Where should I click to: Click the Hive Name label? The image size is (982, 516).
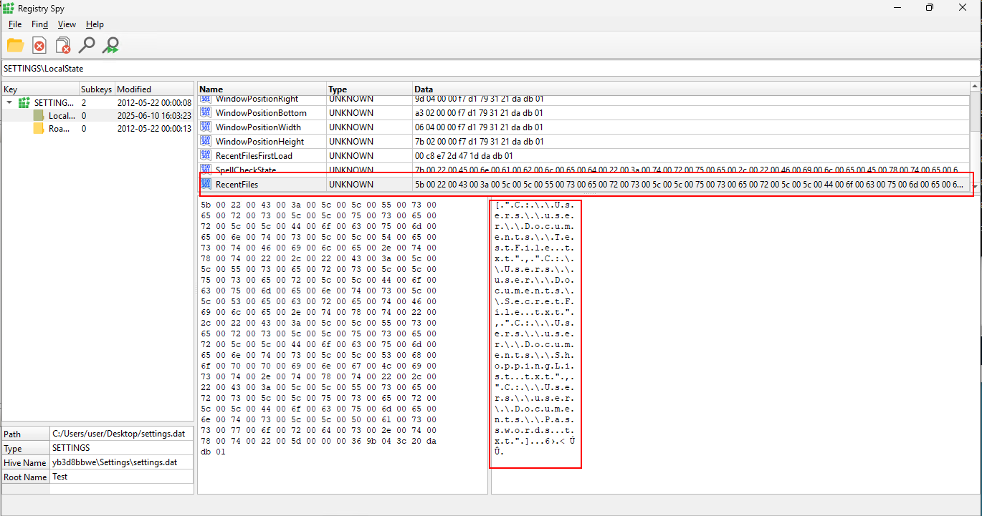[25, 462]
